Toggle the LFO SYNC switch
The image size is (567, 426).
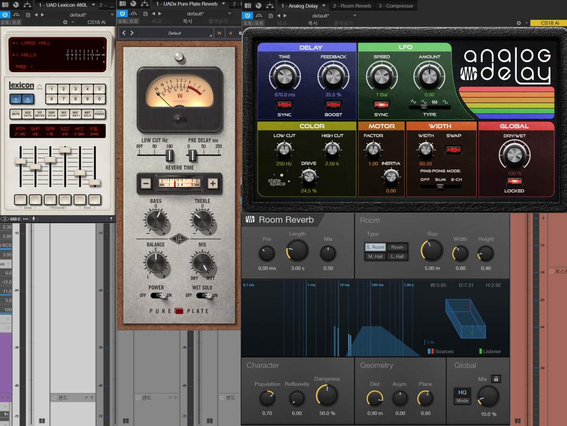[381, 105]
